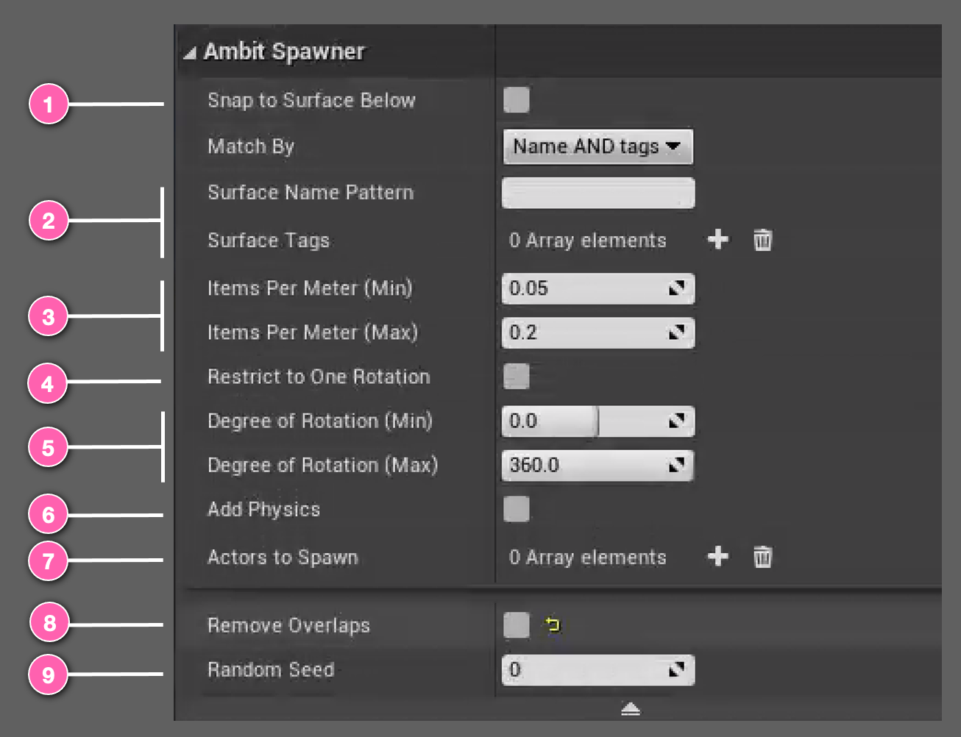Add element to Actors to Spawn array

pos(718,556)
